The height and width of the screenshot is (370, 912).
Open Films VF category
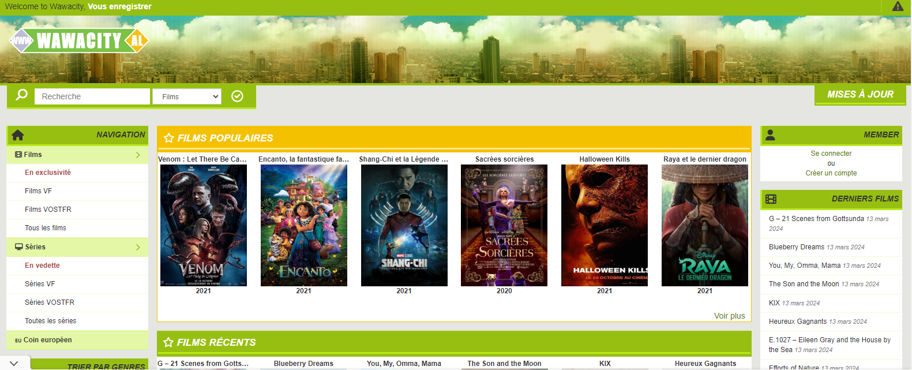point(38,191)
